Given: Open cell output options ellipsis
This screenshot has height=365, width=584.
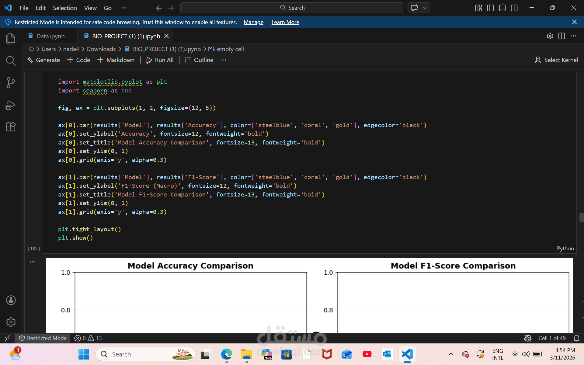Looking at the screenshot, I should click(33, 262).
